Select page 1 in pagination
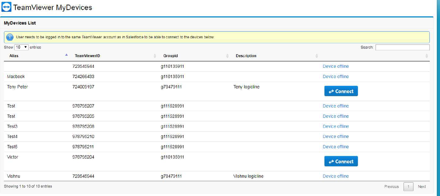 click(x=408, y=186)
